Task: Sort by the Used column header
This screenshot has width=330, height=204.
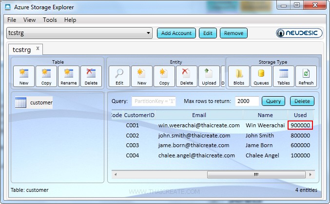Action: click(x=300, y=115)
